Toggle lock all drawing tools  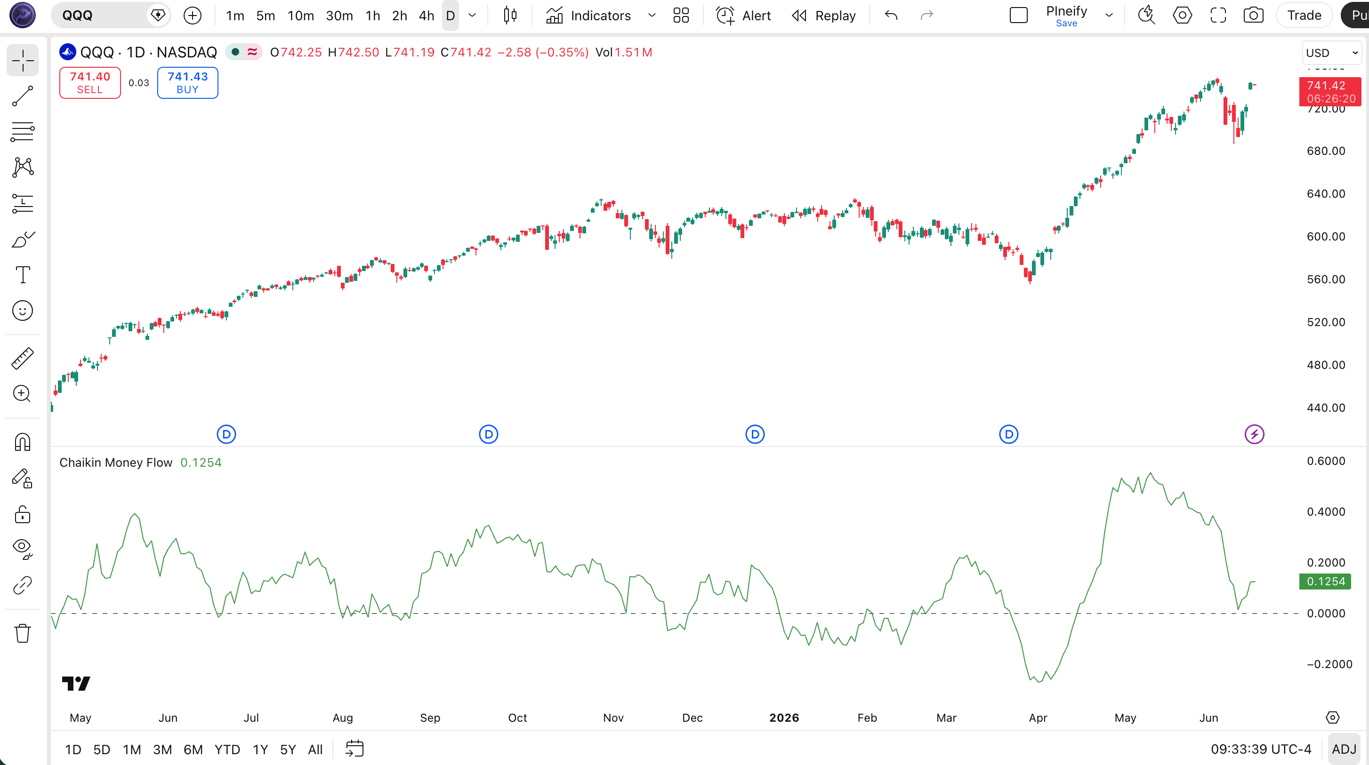click(22, 514)
